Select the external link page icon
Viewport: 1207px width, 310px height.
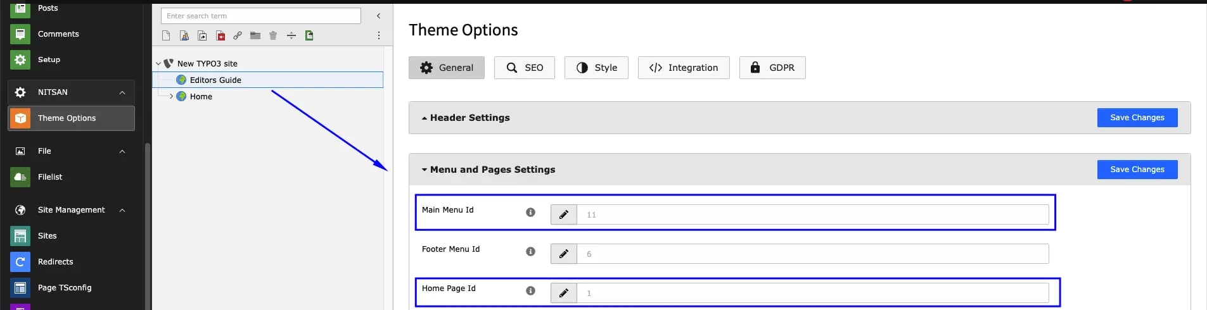click(238, 35)
